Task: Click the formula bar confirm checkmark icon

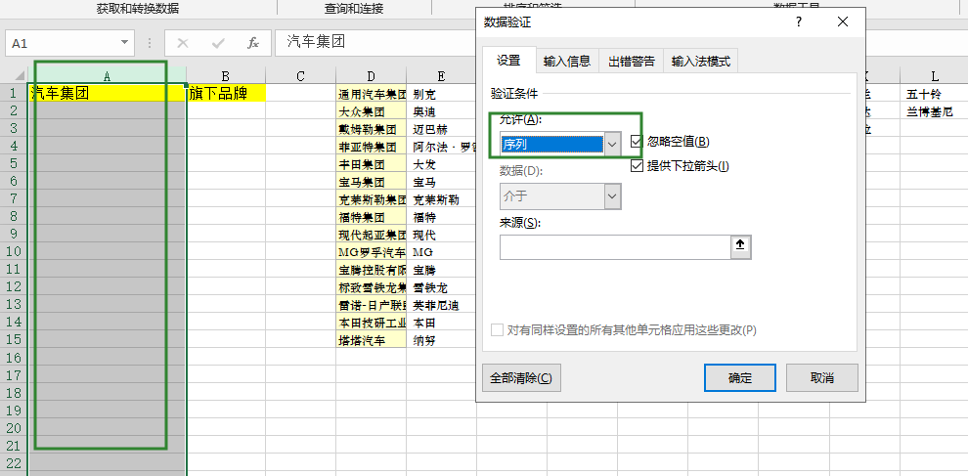Action: [x=218, y=43]
